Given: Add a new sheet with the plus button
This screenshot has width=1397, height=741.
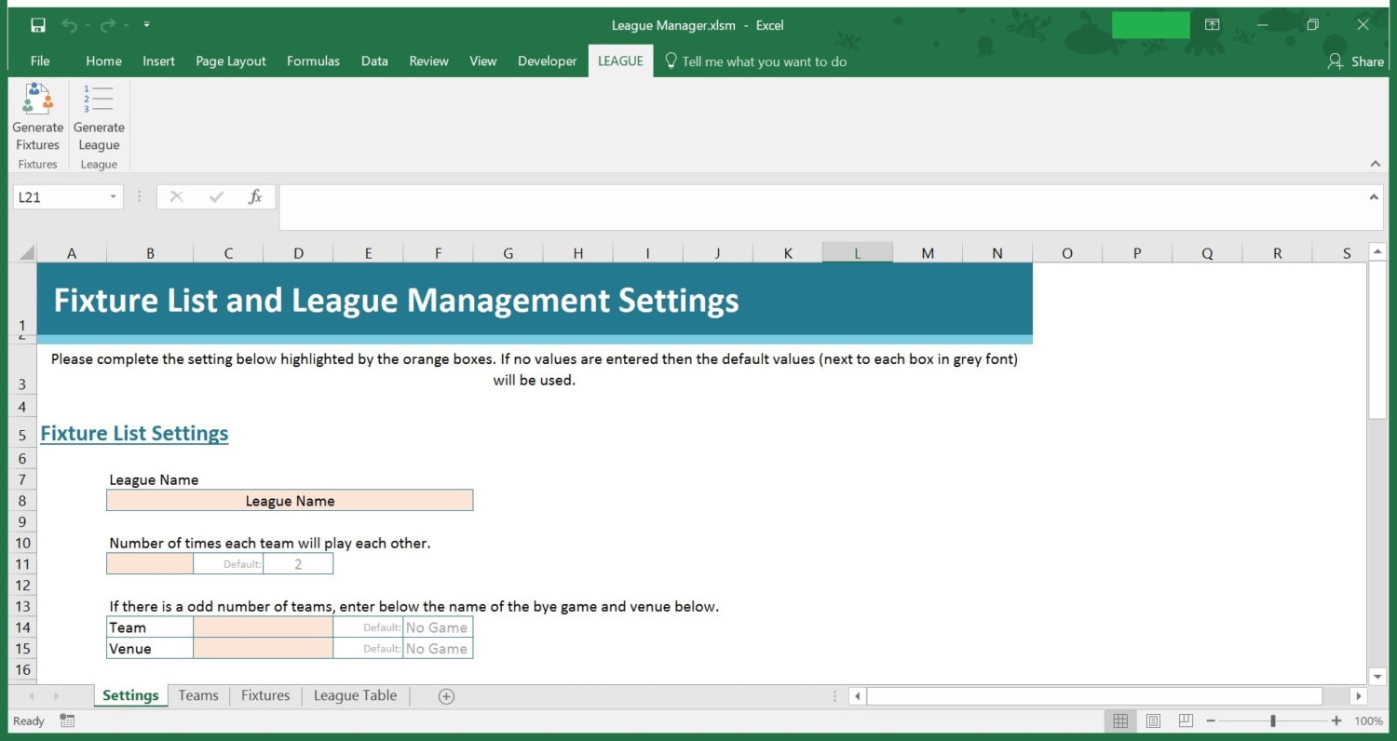Looking at the screenshot, I should [446, 695].
